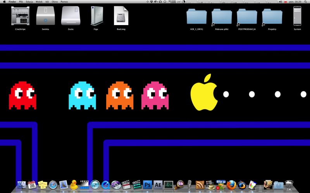Open the chart document app in Dock
310x193 pixels.
(252, 185)
